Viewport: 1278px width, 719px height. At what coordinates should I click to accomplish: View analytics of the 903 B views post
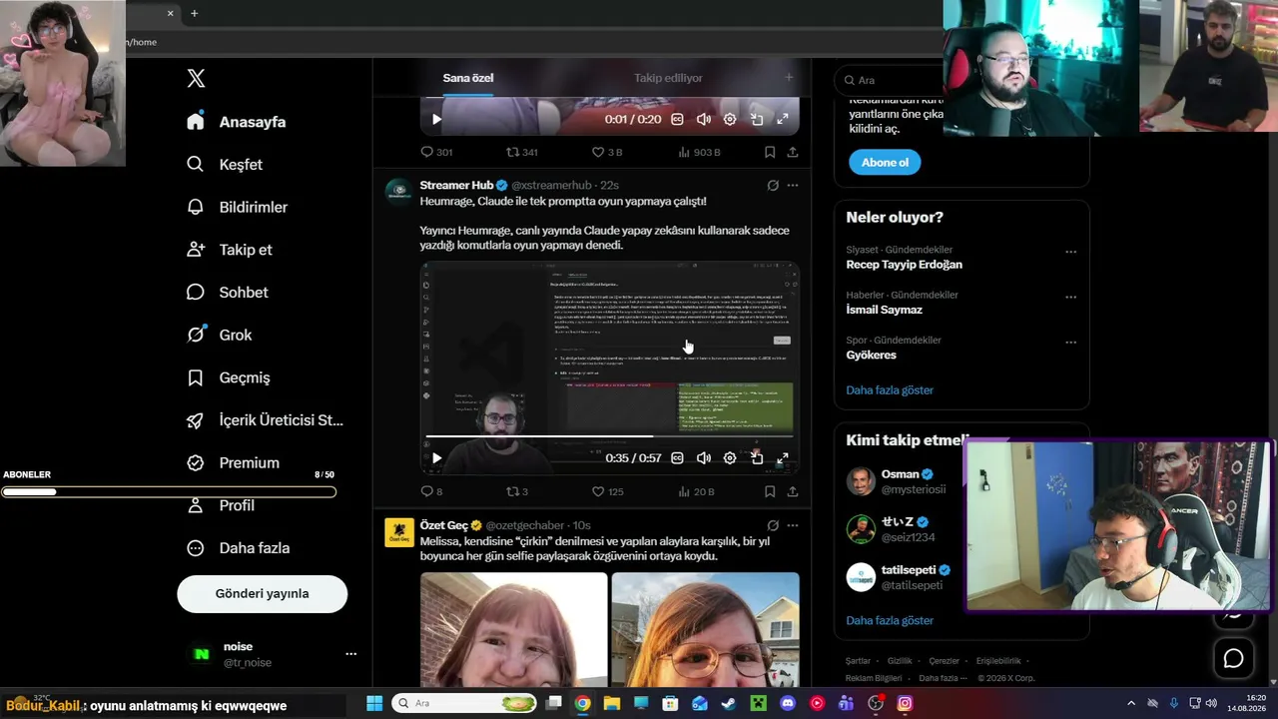(699, 153)
